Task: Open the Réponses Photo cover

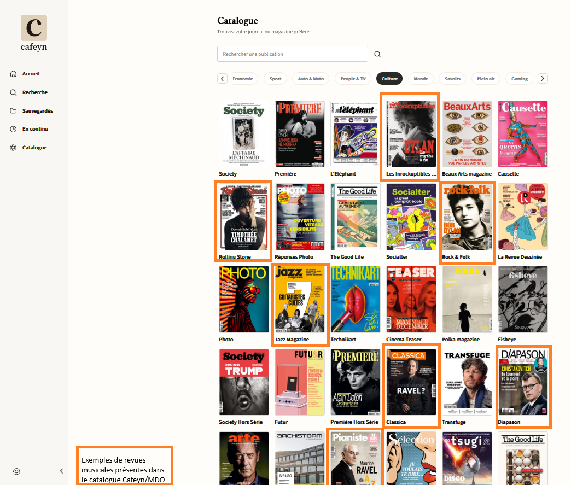Action: tap(300, 217)
